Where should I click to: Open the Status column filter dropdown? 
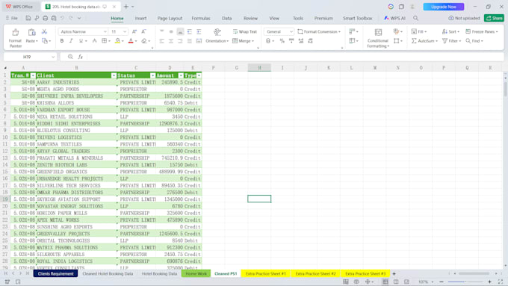(152, 75)
